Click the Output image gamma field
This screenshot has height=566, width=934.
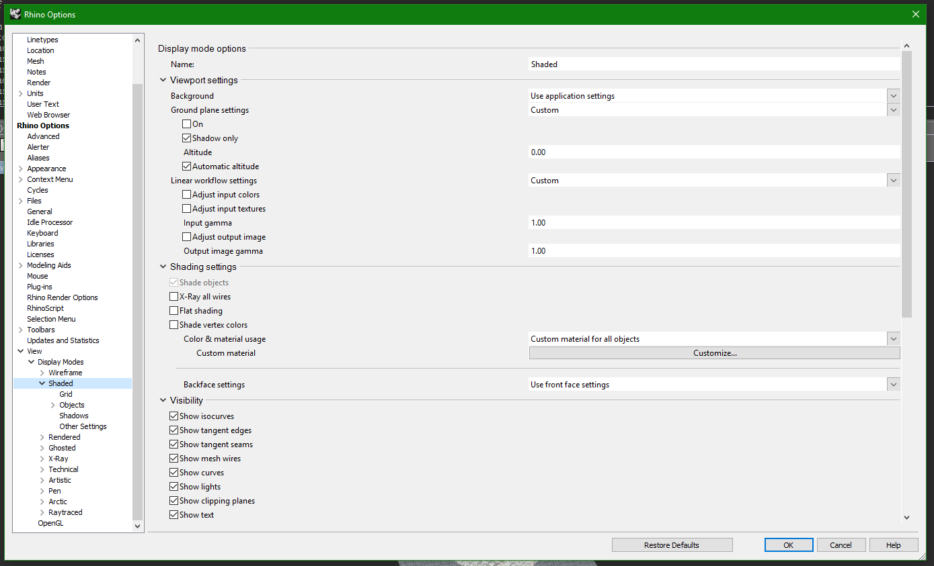click(x=714, y=251)
